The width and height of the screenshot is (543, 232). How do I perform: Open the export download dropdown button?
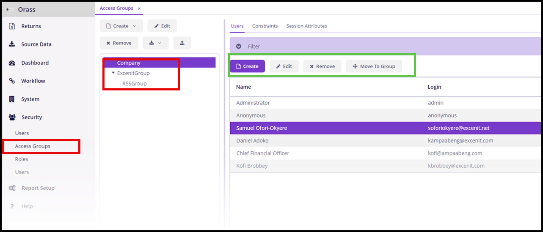(x=156, y=43)
